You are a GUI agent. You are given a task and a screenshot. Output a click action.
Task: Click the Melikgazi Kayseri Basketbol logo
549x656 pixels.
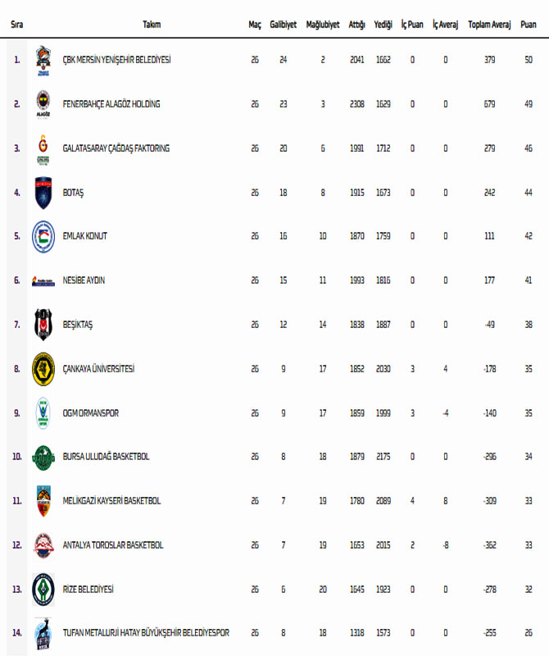tap(43, 501)
